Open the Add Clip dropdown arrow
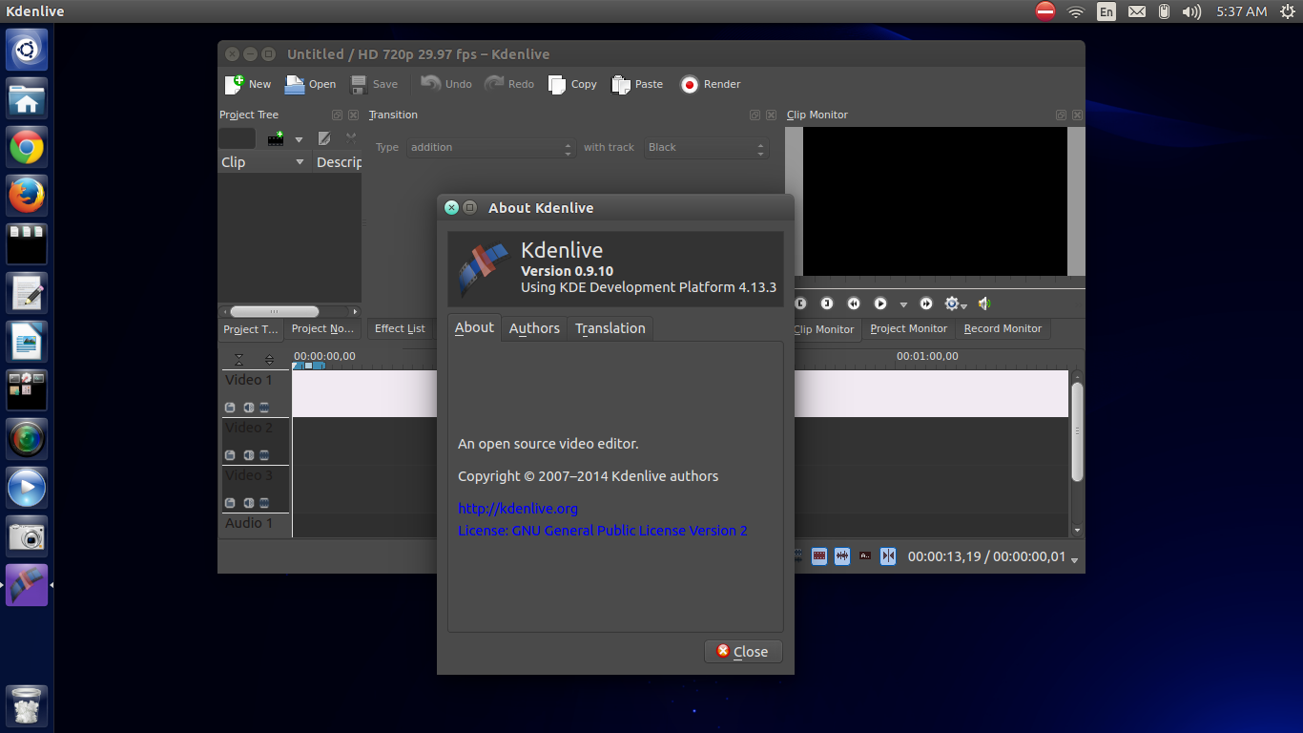This screenshot has width=1303, height=733. 299,139
